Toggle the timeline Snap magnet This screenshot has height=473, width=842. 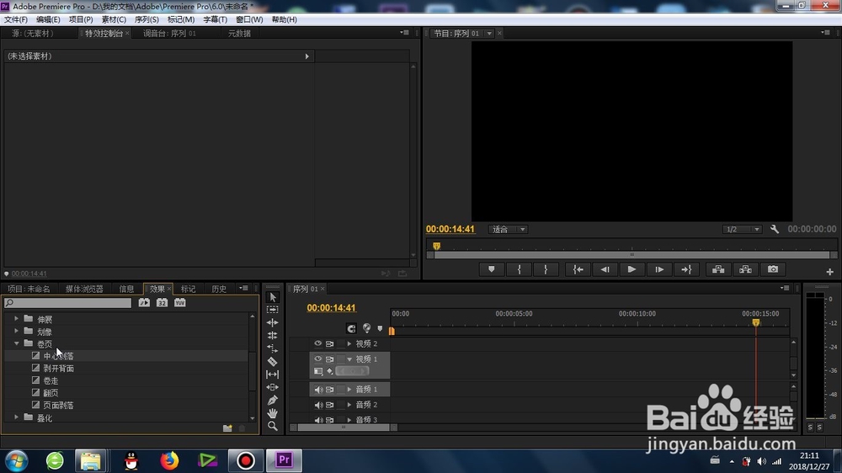point(351,328)
